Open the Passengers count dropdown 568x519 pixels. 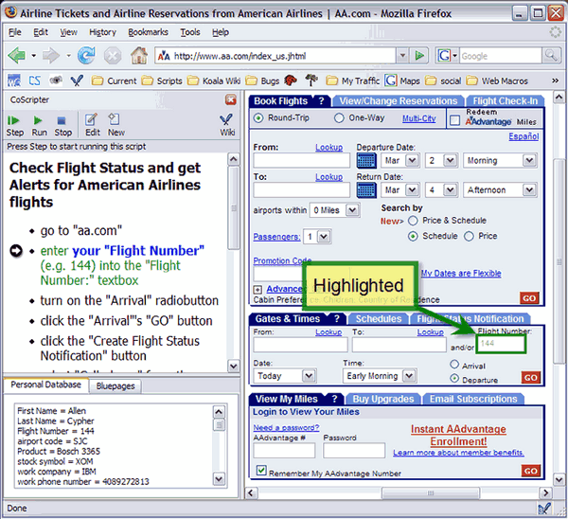[x=317, y=237]
